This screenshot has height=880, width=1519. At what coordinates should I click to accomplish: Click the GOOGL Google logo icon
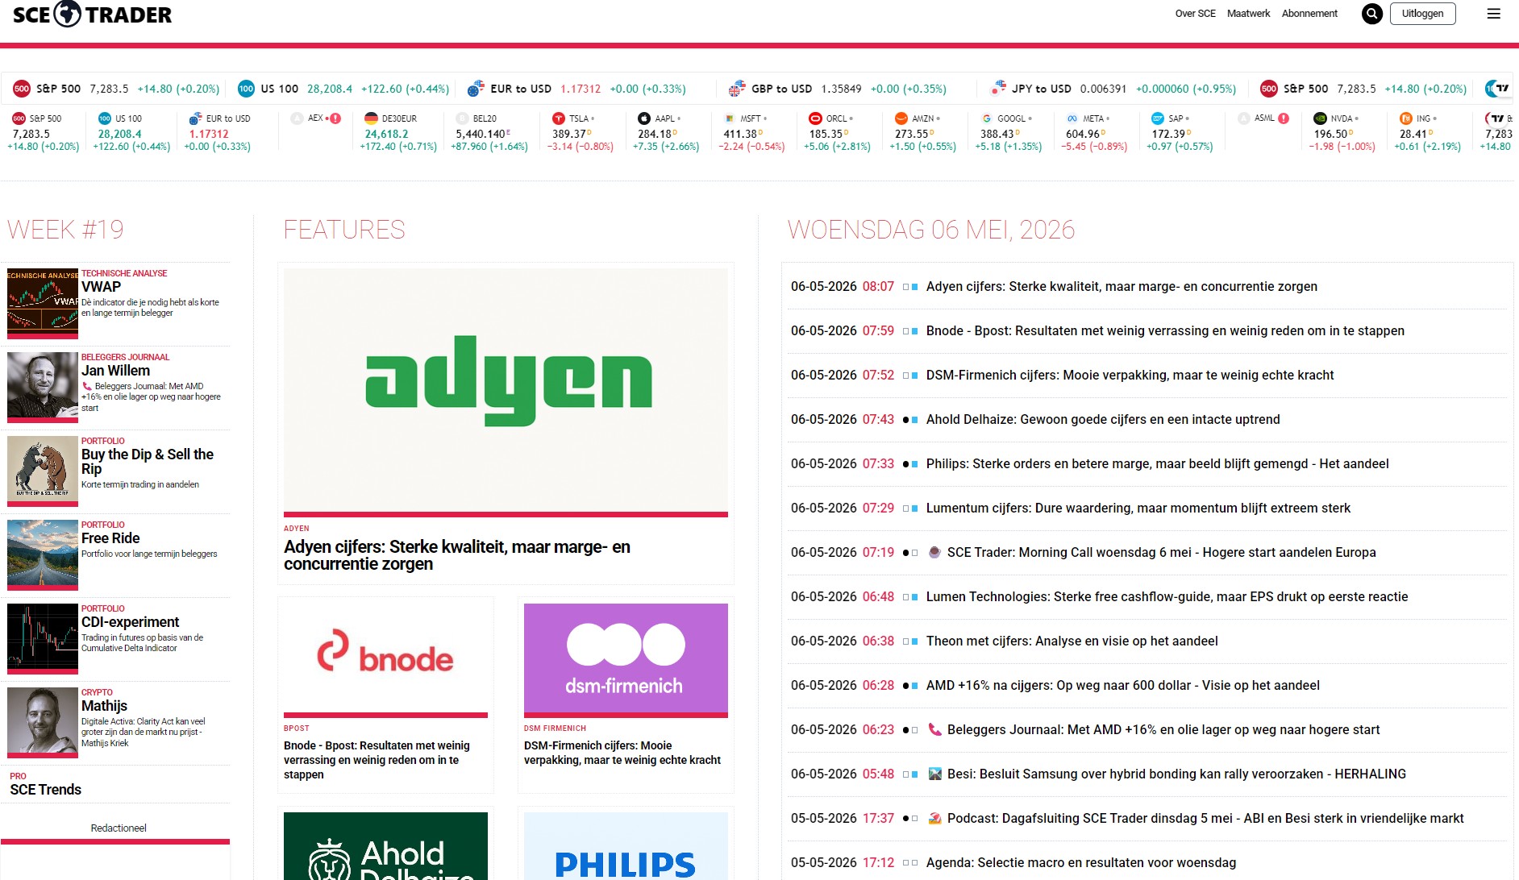point(986,118)
